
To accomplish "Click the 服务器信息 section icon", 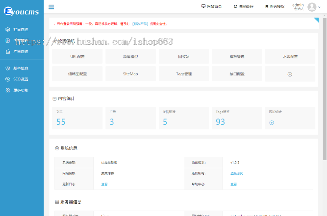I will point(57,202).
